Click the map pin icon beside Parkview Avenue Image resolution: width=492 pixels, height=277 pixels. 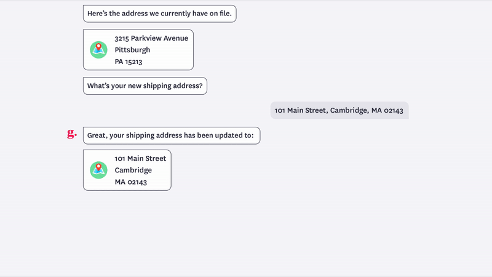click(x=98, y=50)
